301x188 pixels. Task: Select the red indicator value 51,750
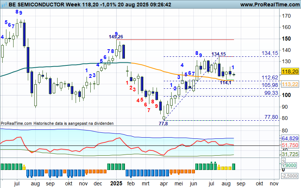[290, 145]
